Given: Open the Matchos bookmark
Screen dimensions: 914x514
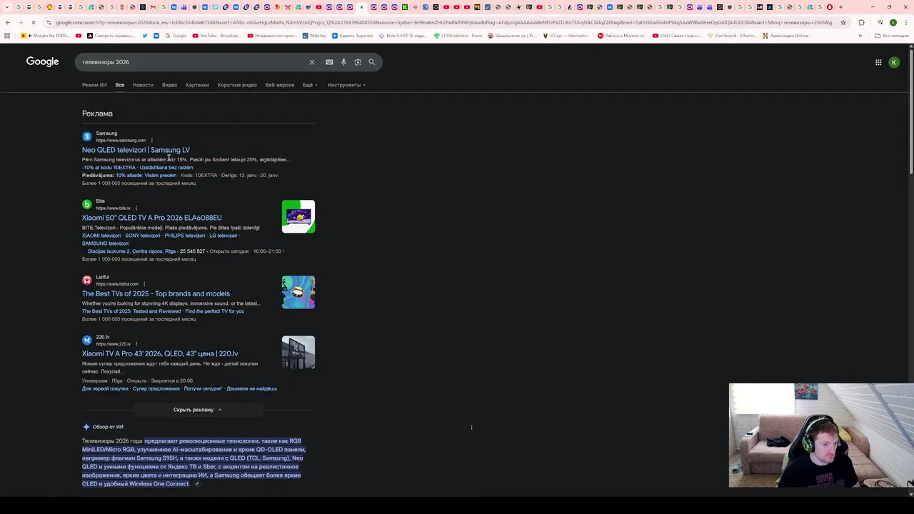Looking at the screenshot, I should point(314,35).
